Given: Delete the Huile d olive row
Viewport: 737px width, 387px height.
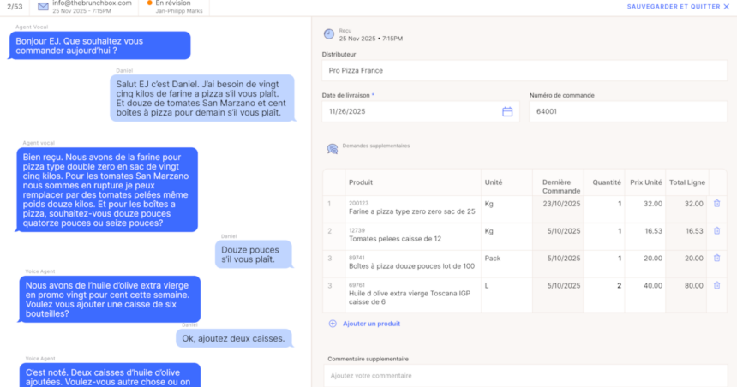Looking at the screenshot, I should [716, 285].
